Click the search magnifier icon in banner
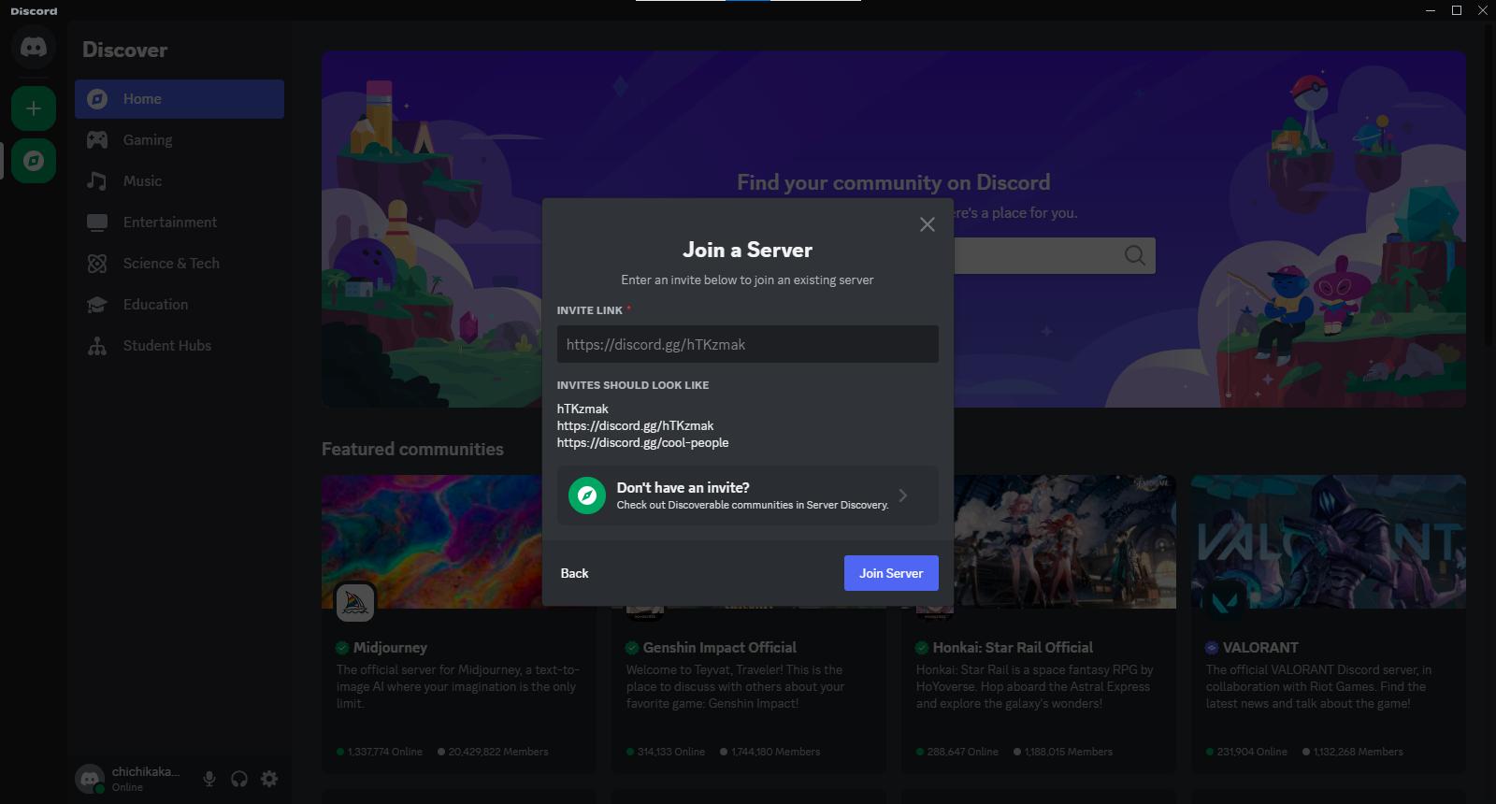Screen dimensions: 1496x804 (x=1135, y=255)
